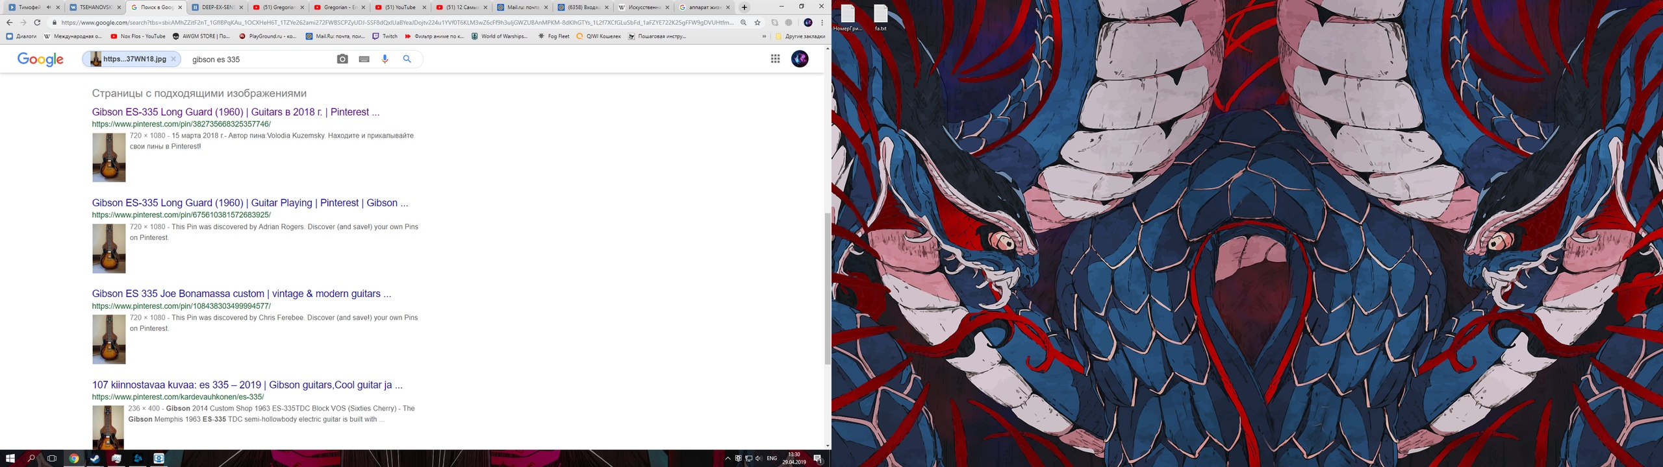
Task: Click the blue magnifier search button
Action: (407, 59)
